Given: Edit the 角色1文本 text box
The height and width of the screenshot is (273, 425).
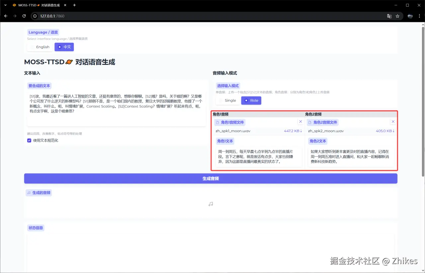Looking at the screenshot, I should (259, 157).
